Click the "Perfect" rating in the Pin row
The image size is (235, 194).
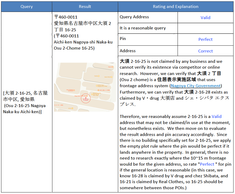(205, 39)
